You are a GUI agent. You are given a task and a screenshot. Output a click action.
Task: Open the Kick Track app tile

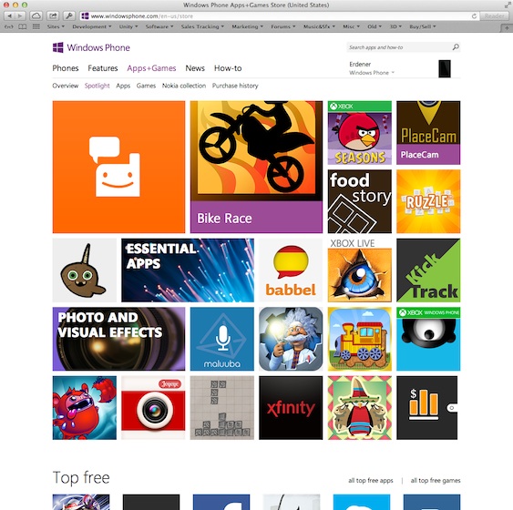coord(428,270)
